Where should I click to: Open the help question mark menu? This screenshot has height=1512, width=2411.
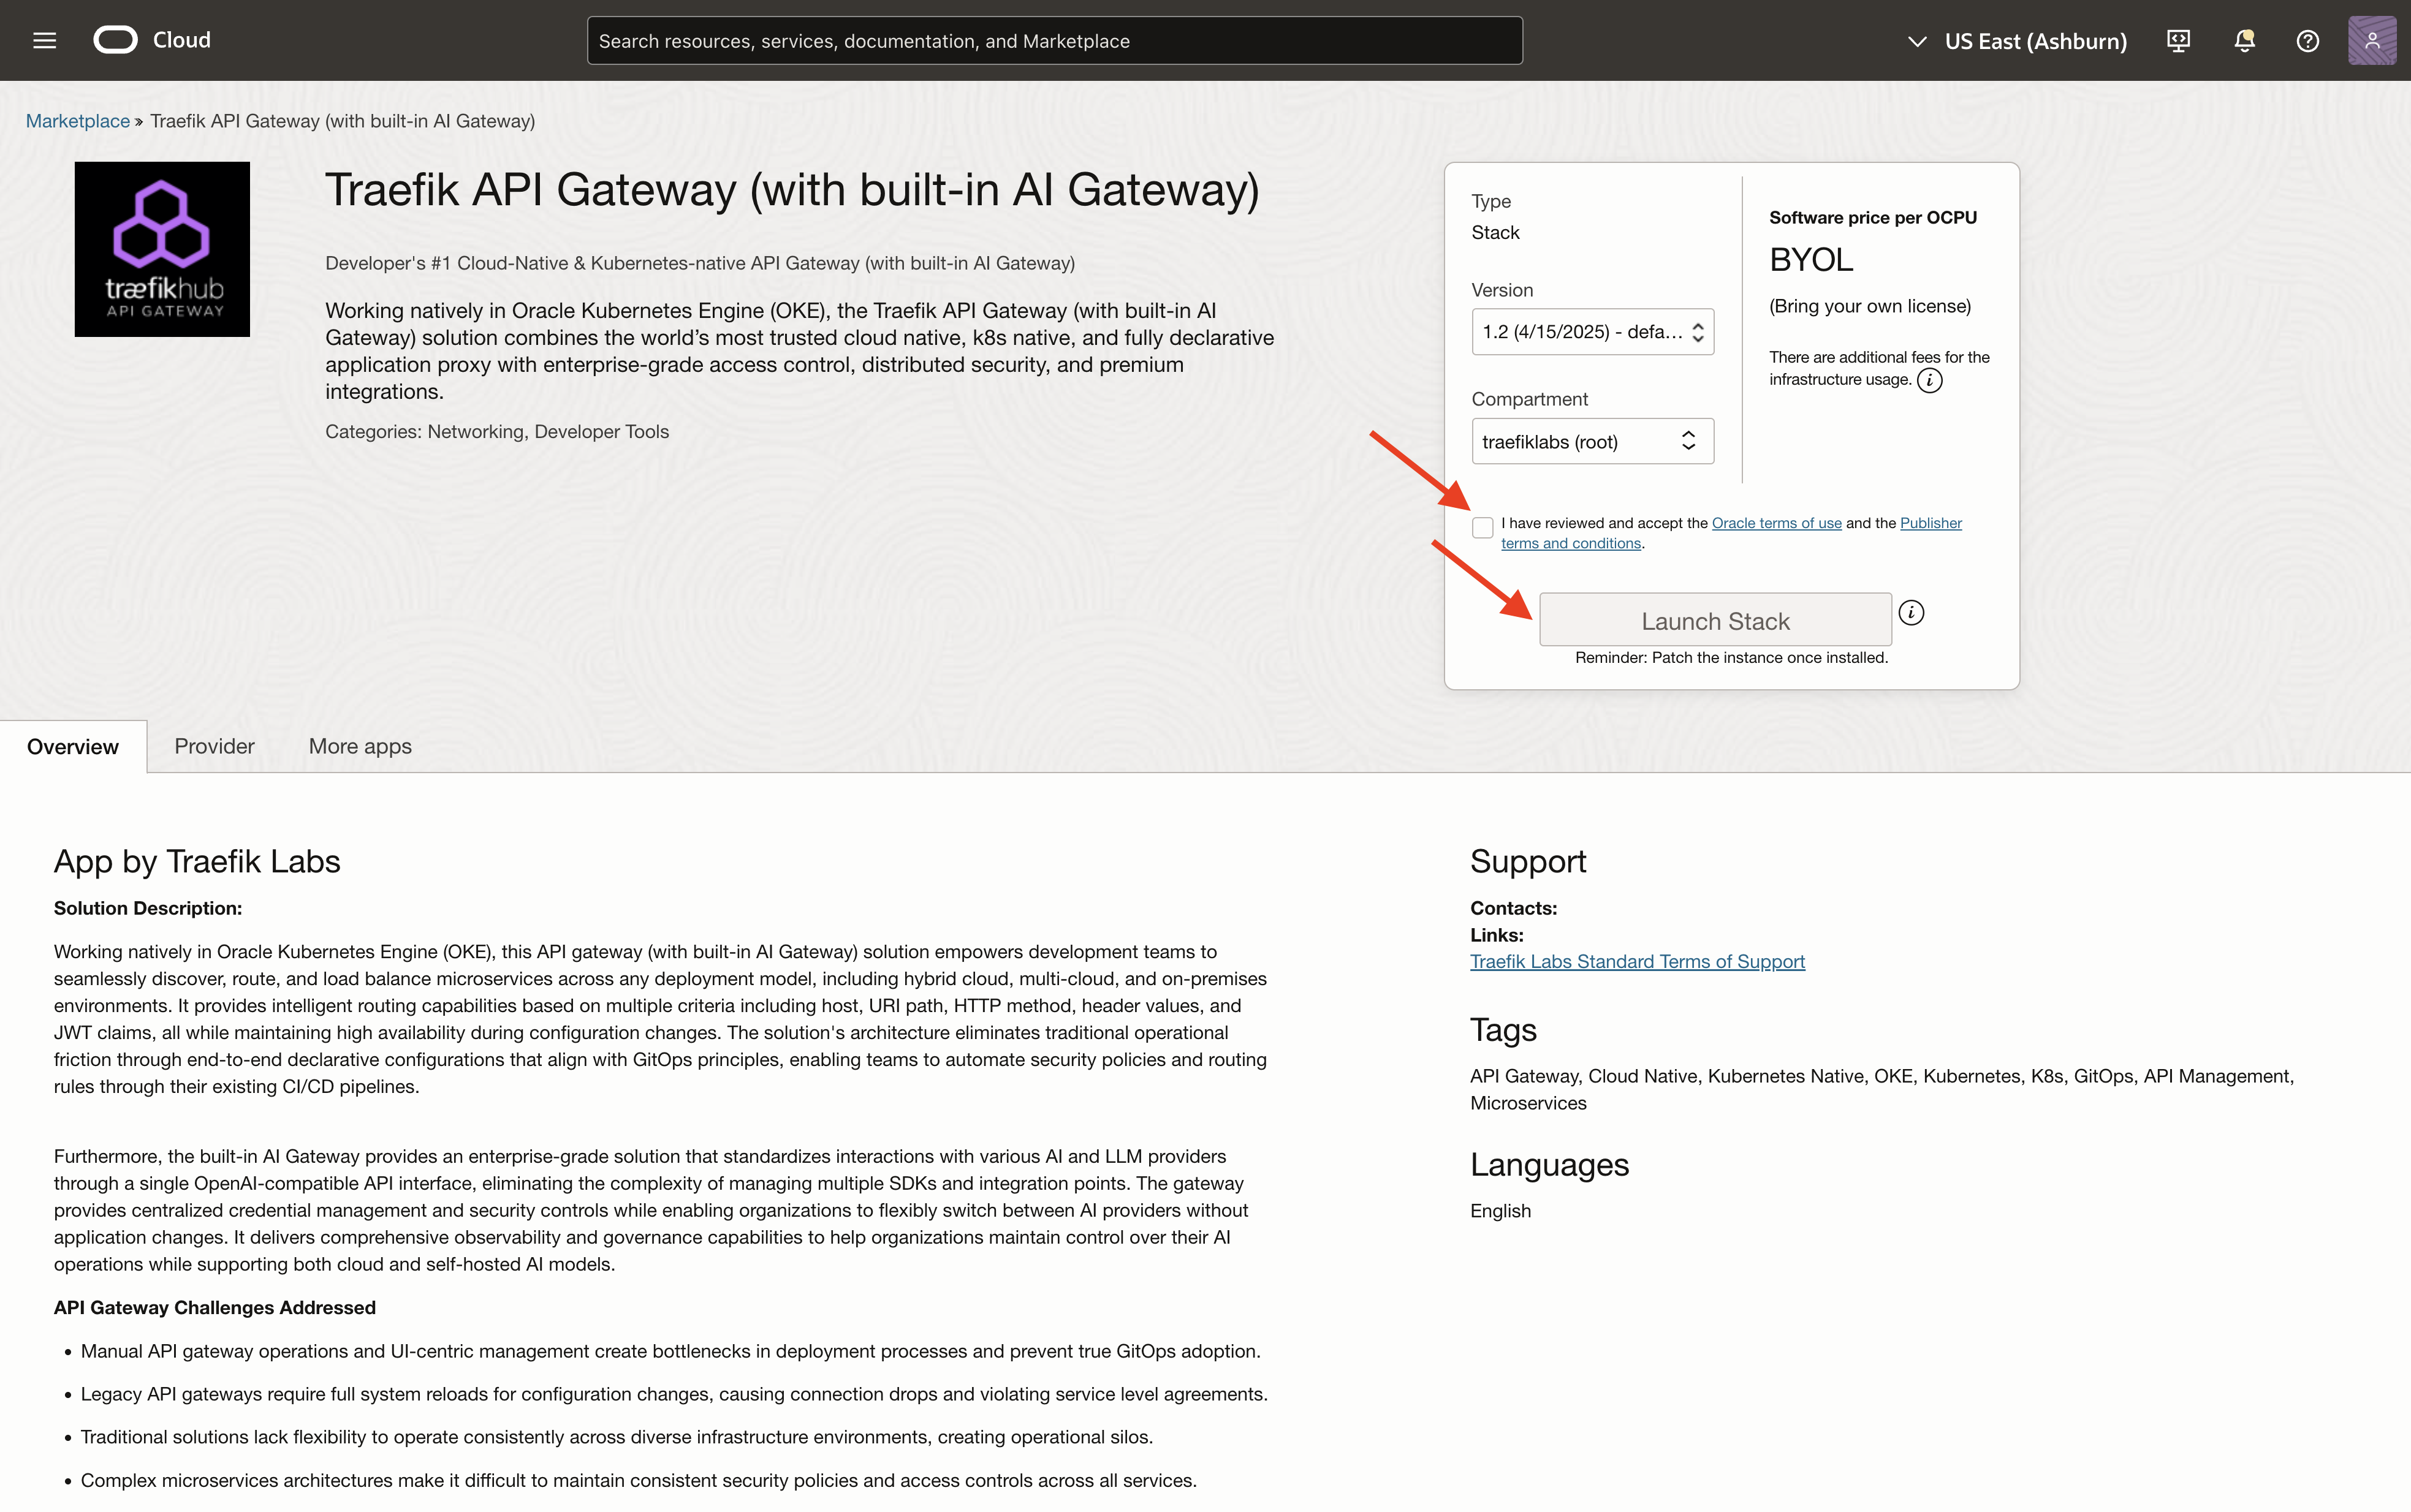2307,41
